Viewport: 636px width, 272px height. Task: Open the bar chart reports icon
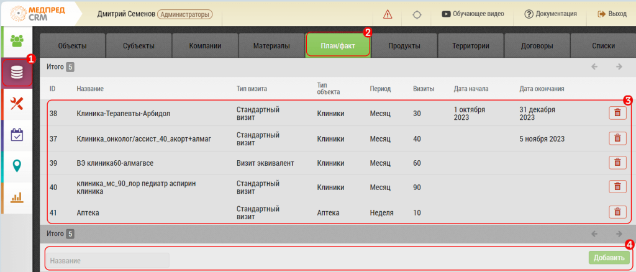pyautogui.click(x=17, y=197)
